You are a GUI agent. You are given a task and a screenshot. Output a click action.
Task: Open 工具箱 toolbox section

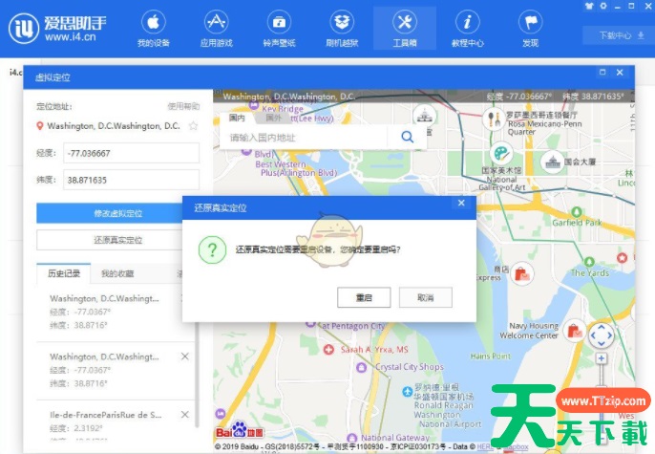[405, 29]
